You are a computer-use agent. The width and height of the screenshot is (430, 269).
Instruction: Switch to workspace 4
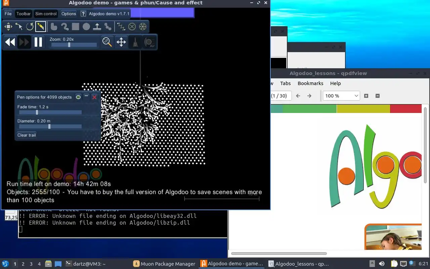39,264
